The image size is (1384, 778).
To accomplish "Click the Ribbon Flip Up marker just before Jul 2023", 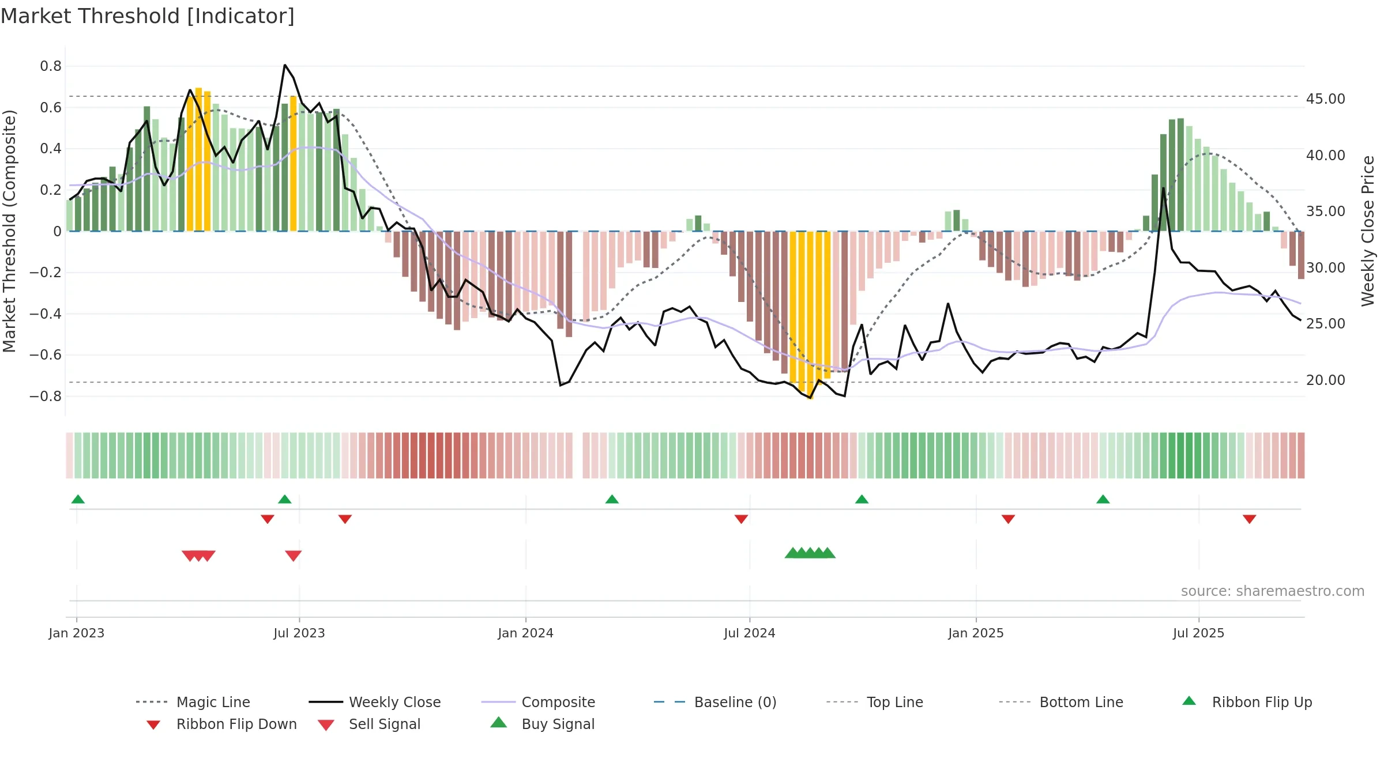I will (x=285, y=499).
